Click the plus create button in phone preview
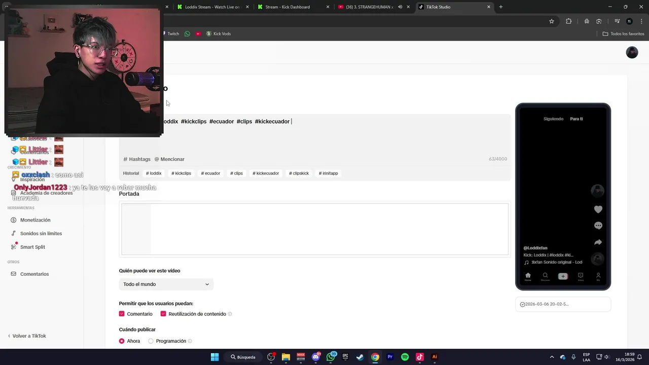The height and width of the screenshot is (365, 649). tap(563, 276)
